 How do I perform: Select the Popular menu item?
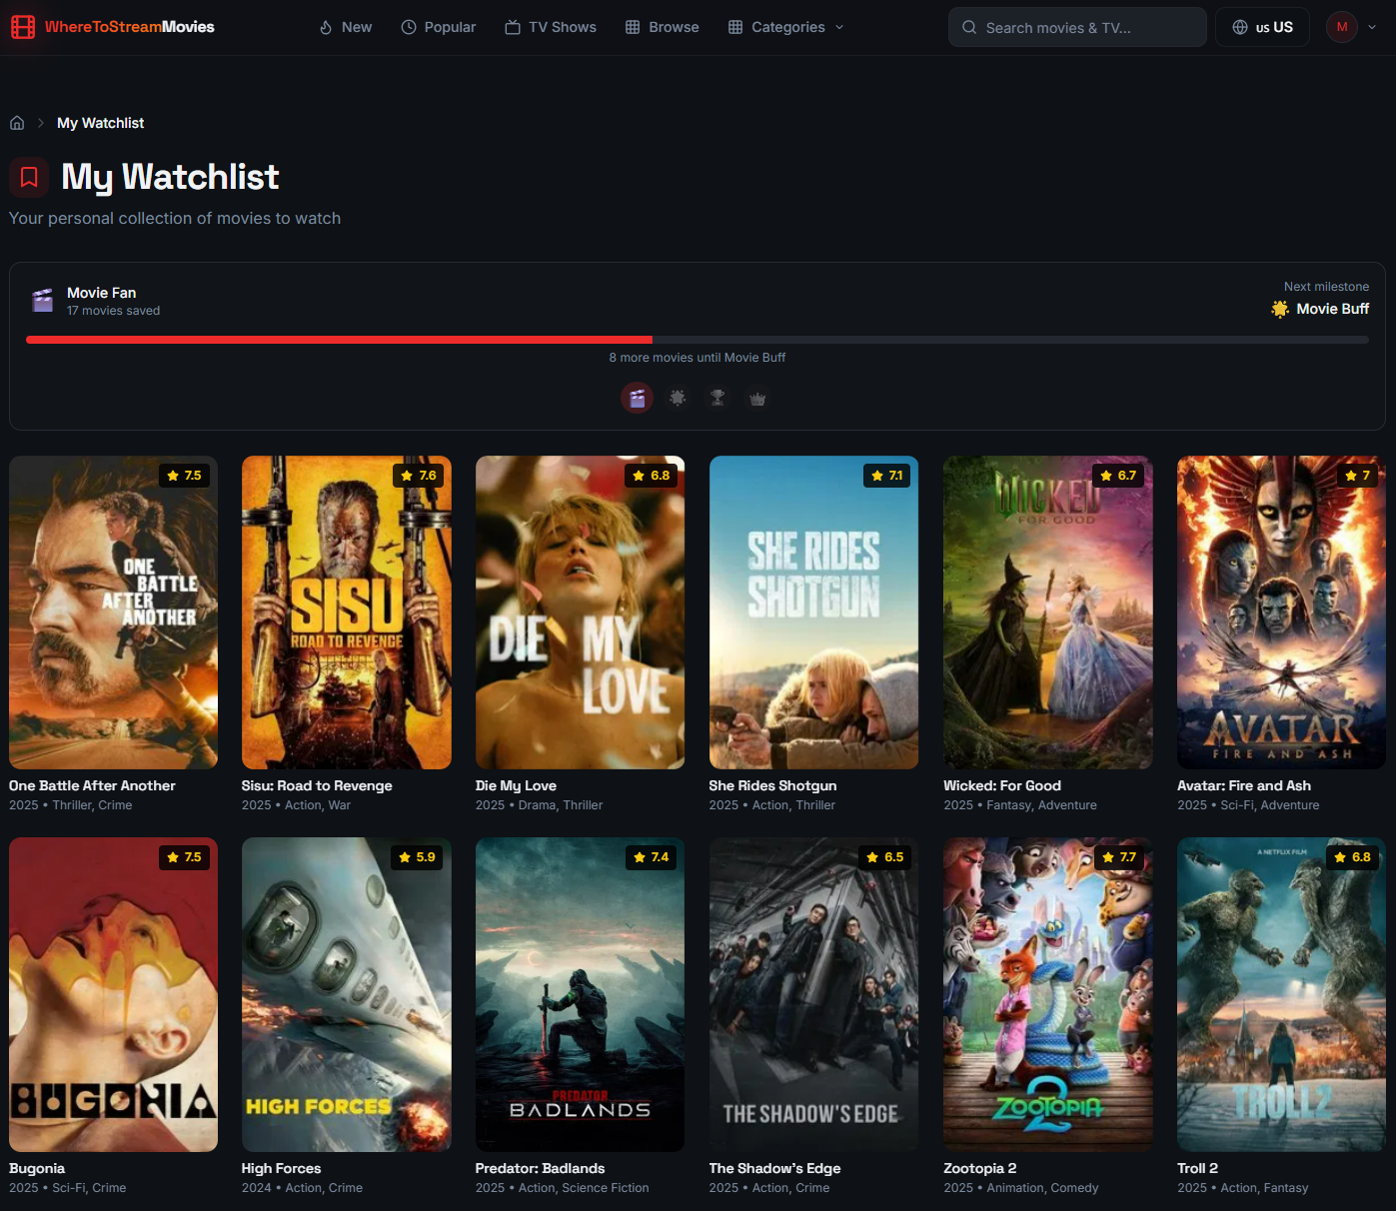coord(438,27)
